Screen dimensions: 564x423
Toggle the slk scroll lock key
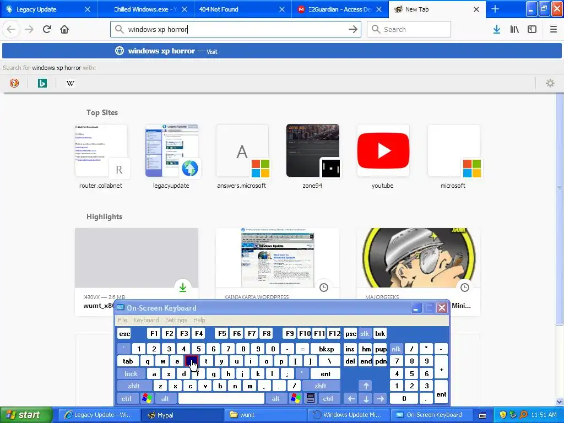[365, 333]
